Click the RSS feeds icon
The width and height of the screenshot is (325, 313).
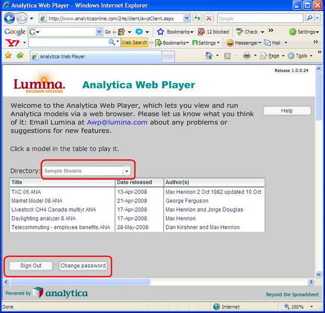227,56
